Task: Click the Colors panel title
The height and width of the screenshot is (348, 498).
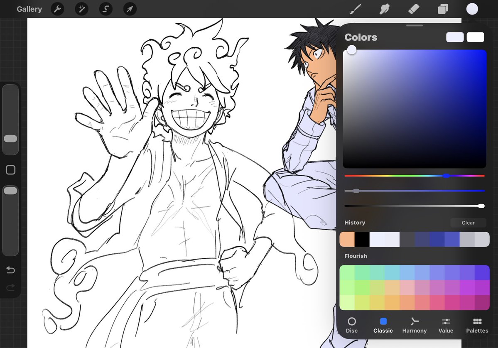Action: click(361, 37)
